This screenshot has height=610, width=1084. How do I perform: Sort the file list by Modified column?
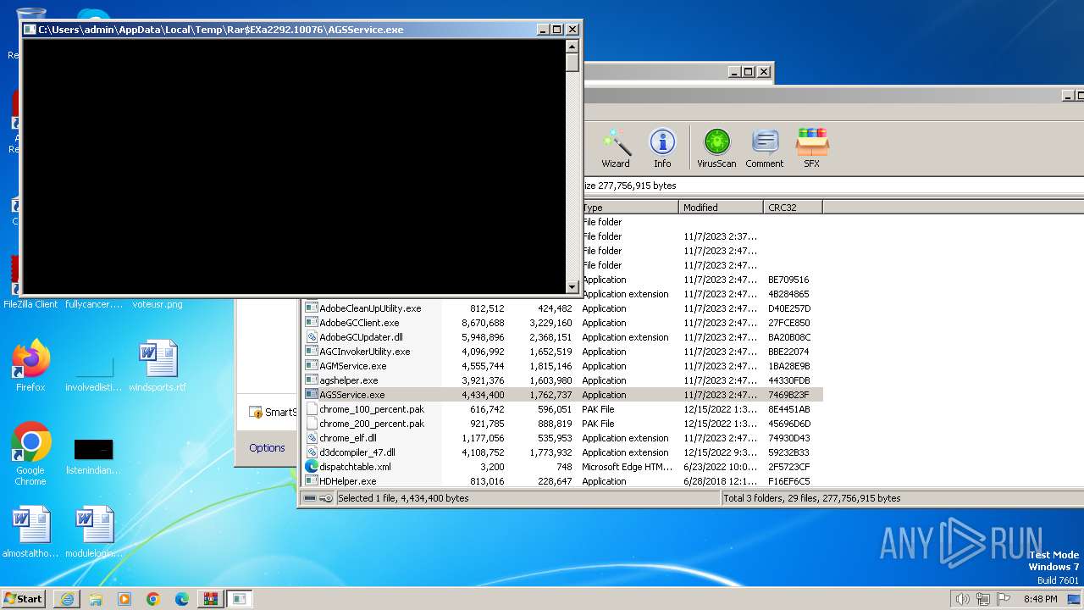[x=721, y=208]
